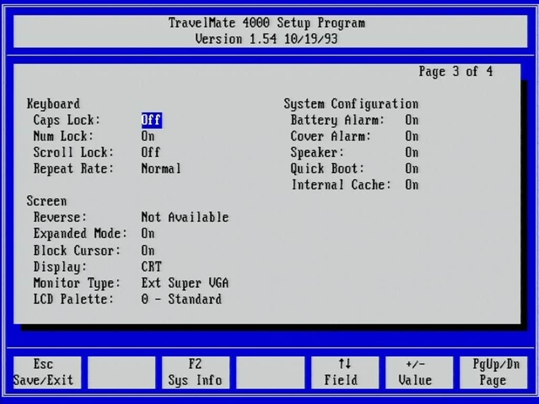This screenshot has height=404, width=539.
Task: Click the Expanded Mode label
Action: click(x=81, y=233)
